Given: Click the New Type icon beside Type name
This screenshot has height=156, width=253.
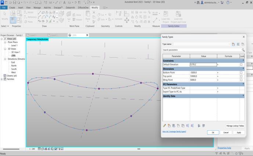Looking at the screenshot, I should (x=233, y=44).
